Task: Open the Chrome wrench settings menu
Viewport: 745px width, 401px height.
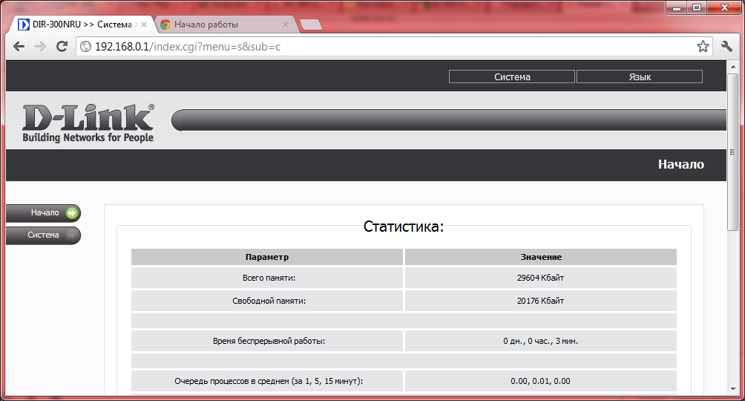Action: (726, 46)
